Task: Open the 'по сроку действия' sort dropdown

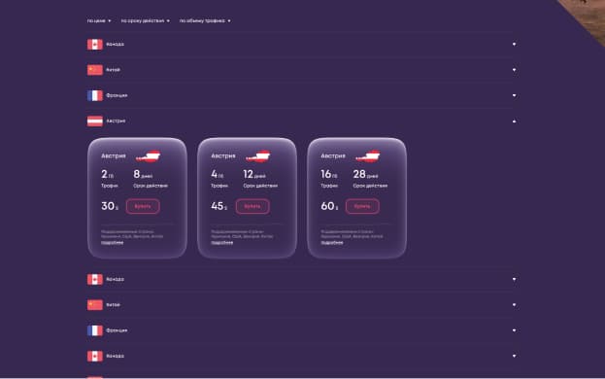Action: 145,20
